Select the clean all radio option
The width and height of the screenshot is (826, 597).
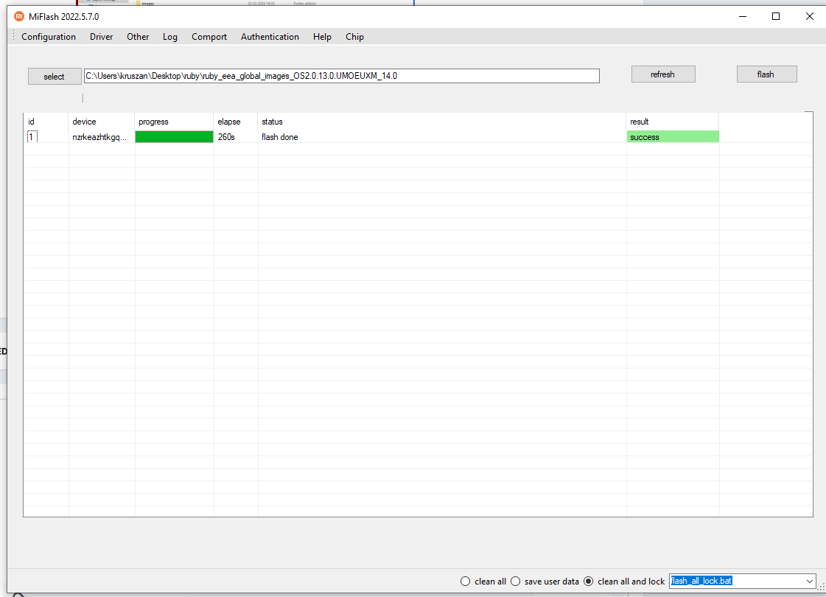(x=465, y=582)
